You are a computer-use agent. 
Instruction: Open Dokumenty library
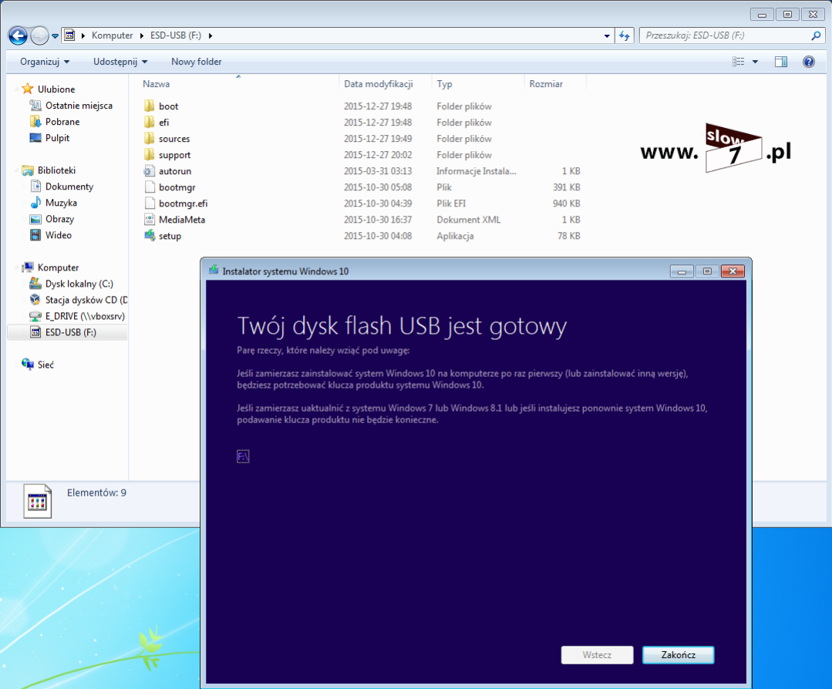click(x=69, y=187)
